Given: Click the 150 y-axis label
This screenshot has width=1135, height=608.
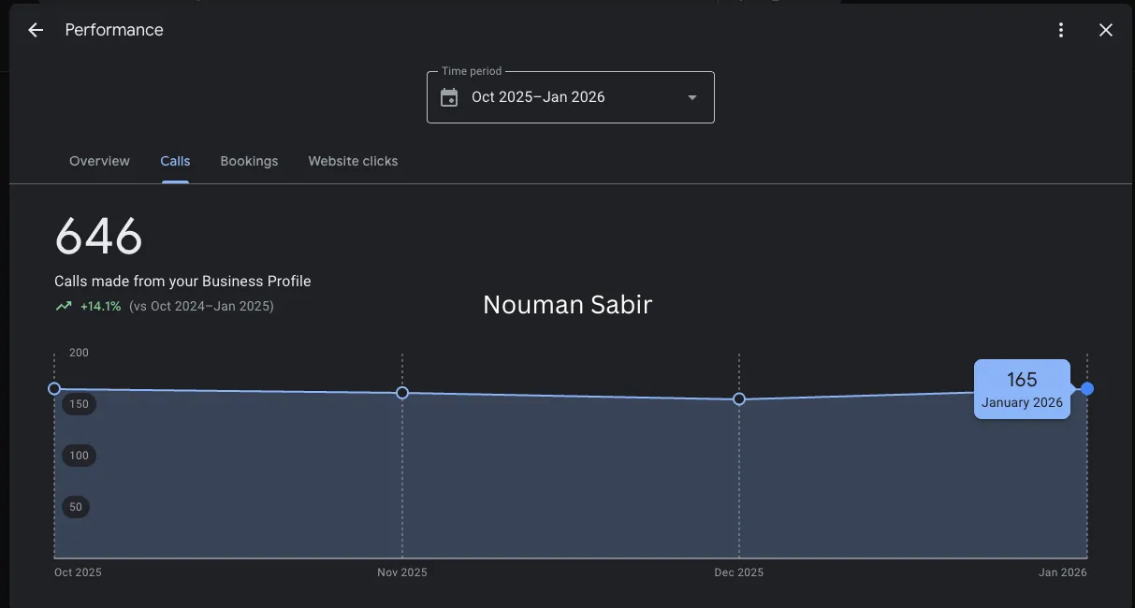Looking at the screenshot, I should tap(79, 404).
